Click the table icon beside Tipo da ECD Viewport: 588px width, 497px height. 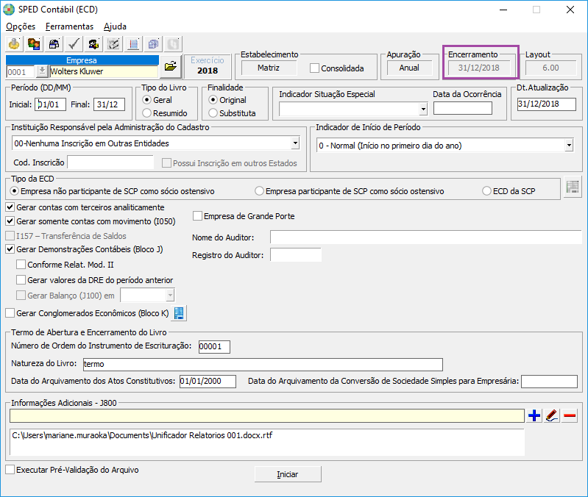(573, 187)
